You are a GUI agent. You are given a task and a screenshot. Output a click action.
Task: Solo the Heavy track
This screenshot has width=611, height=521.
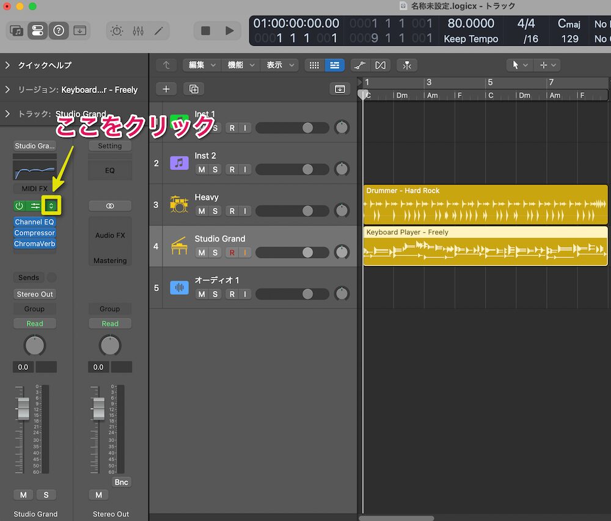click(x=215, y=211)
